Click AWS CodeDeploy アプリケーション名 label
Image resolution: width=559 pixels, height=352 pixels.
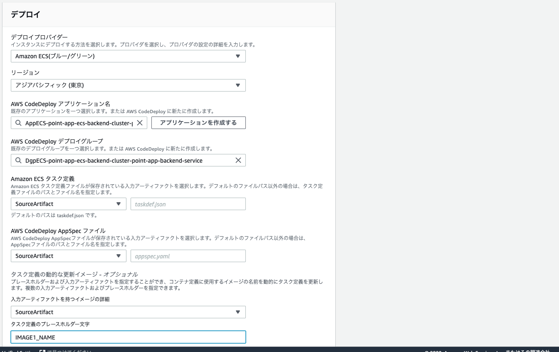pyautogui.click(x=60, y=104)
